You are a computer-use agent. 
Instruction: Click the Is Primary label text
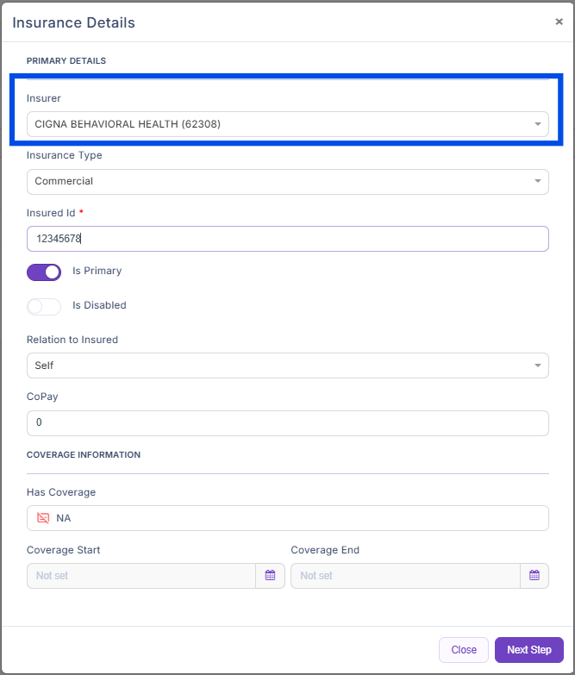[x=97, y=271]
